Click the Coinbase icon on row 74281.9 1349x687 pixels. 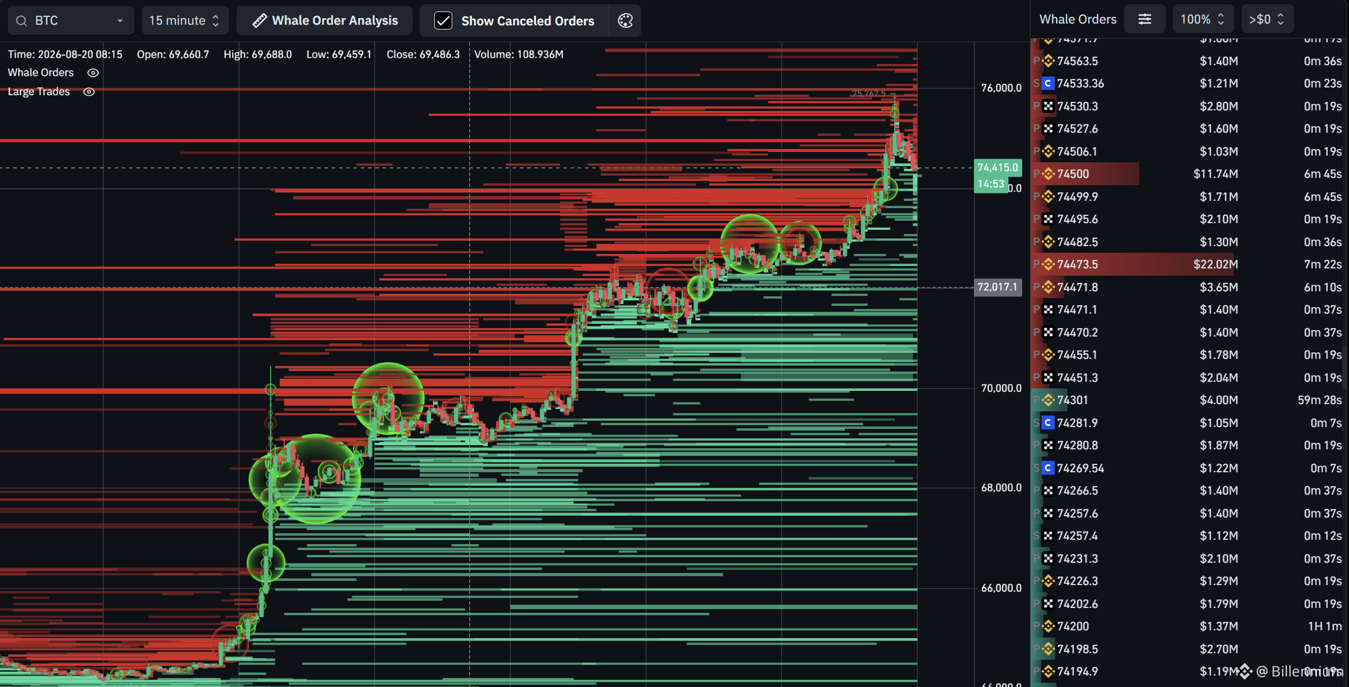point(1048,423)
